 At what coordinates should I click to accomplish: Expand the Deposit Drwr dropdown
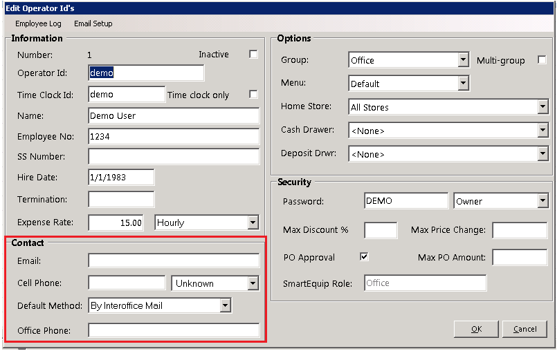click(542, 153)
